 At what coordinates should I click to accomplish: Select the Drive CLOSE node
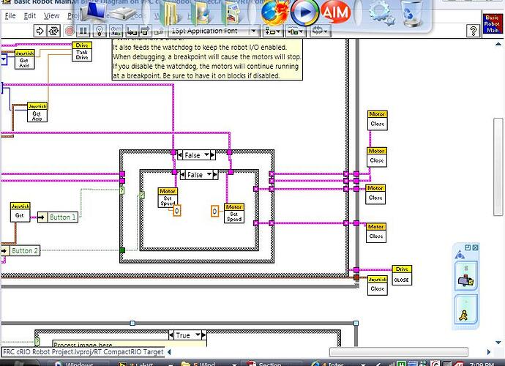click(x=402, y=275)
